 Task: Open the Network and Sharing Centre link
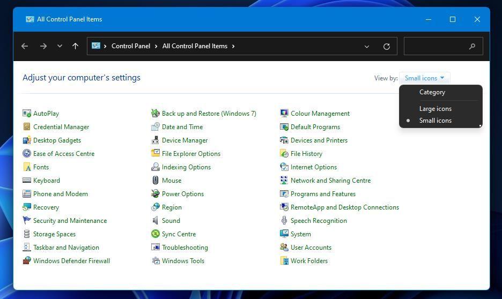(x=330, y=181)
